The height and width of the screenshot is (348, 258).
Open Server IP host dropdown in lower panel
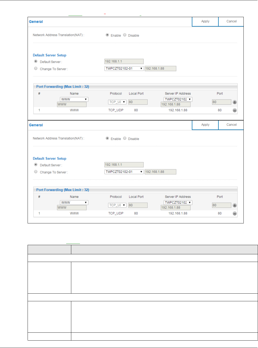click(x=178, y=202)
